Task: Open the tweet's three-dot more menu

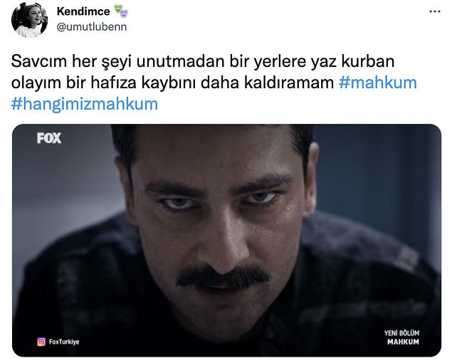Action: 435,11
